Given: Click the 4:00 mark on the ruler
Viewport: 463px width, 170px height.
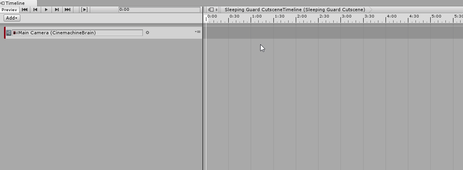Looking at the screenshot, I should 392,16.
